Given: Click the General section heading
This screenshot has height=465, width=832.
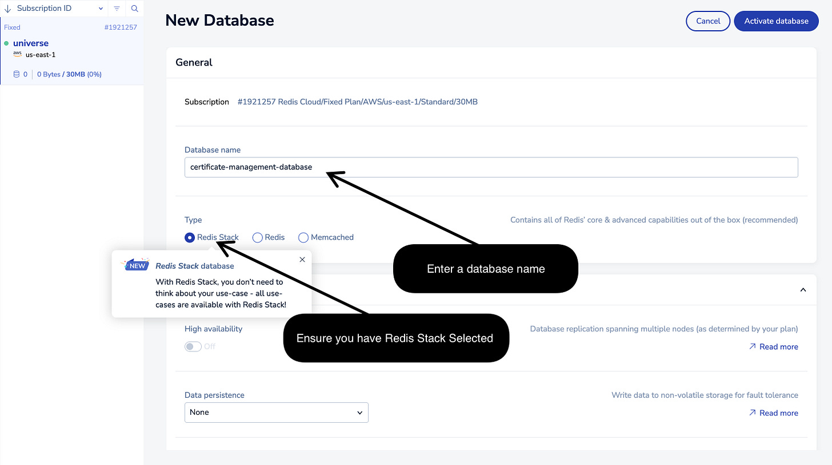Looking at the screenshot, I should (x=194, y=63).
